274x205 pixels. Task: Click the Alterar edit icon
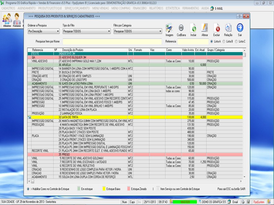[x=205, y=28]
